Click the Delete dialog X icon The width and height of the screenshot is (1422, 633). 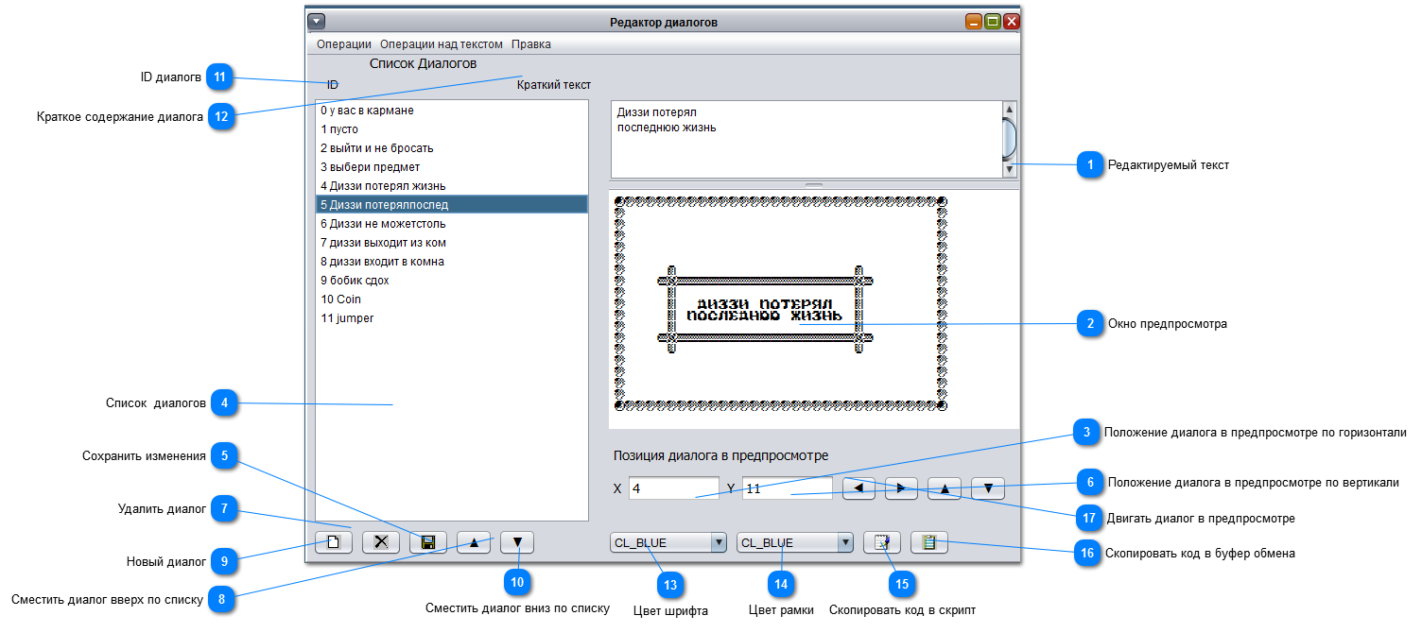pyautogui.click(x=381, y=542)
